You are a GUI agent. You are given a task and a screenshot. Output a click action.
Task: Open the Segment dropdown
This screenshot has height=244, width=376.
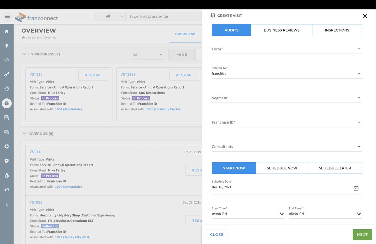click(x=287, y=98)
